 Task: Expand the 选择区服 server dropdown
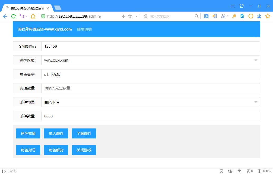(x=256, y=60)
